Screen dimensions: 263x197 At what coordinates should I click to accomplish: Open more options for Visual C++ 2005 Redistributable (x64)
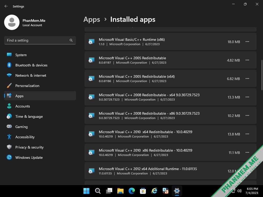(x=247, y=78)
